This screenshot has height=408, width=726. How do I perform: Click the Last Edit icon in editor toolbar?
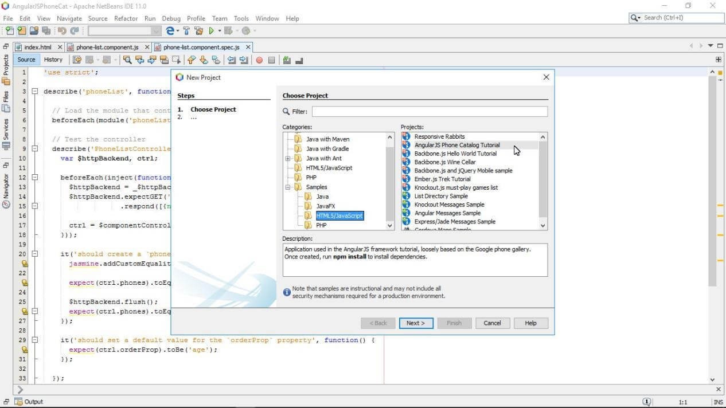click(77, 60)
